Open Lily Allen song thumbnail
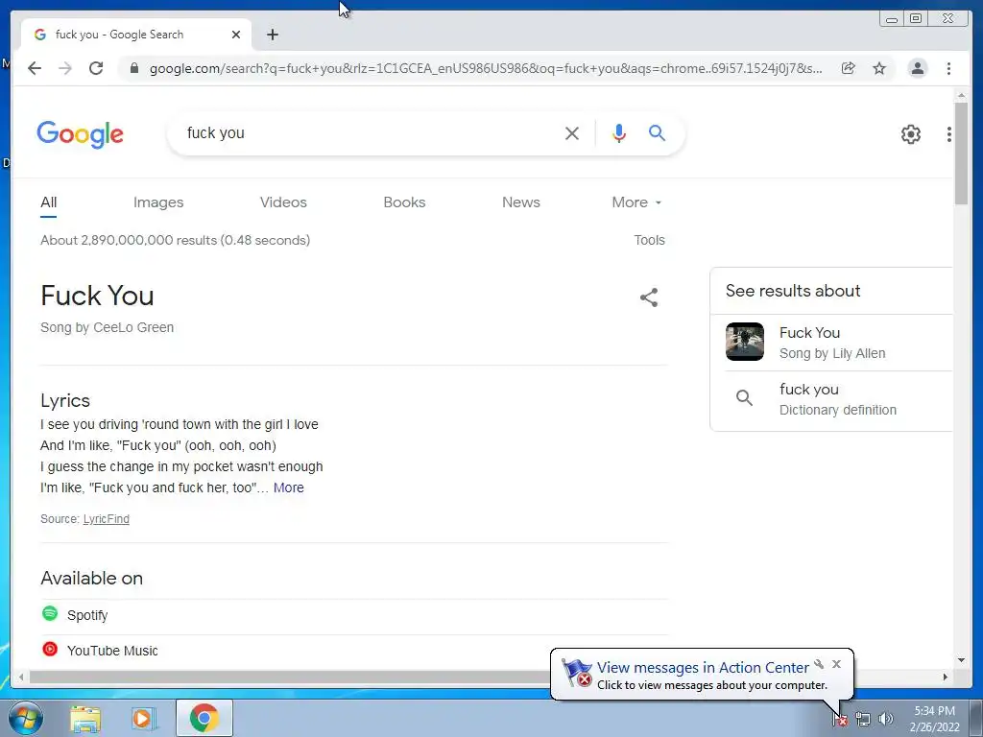The height and width of the screenshot is (737, 983). [745, 342]
